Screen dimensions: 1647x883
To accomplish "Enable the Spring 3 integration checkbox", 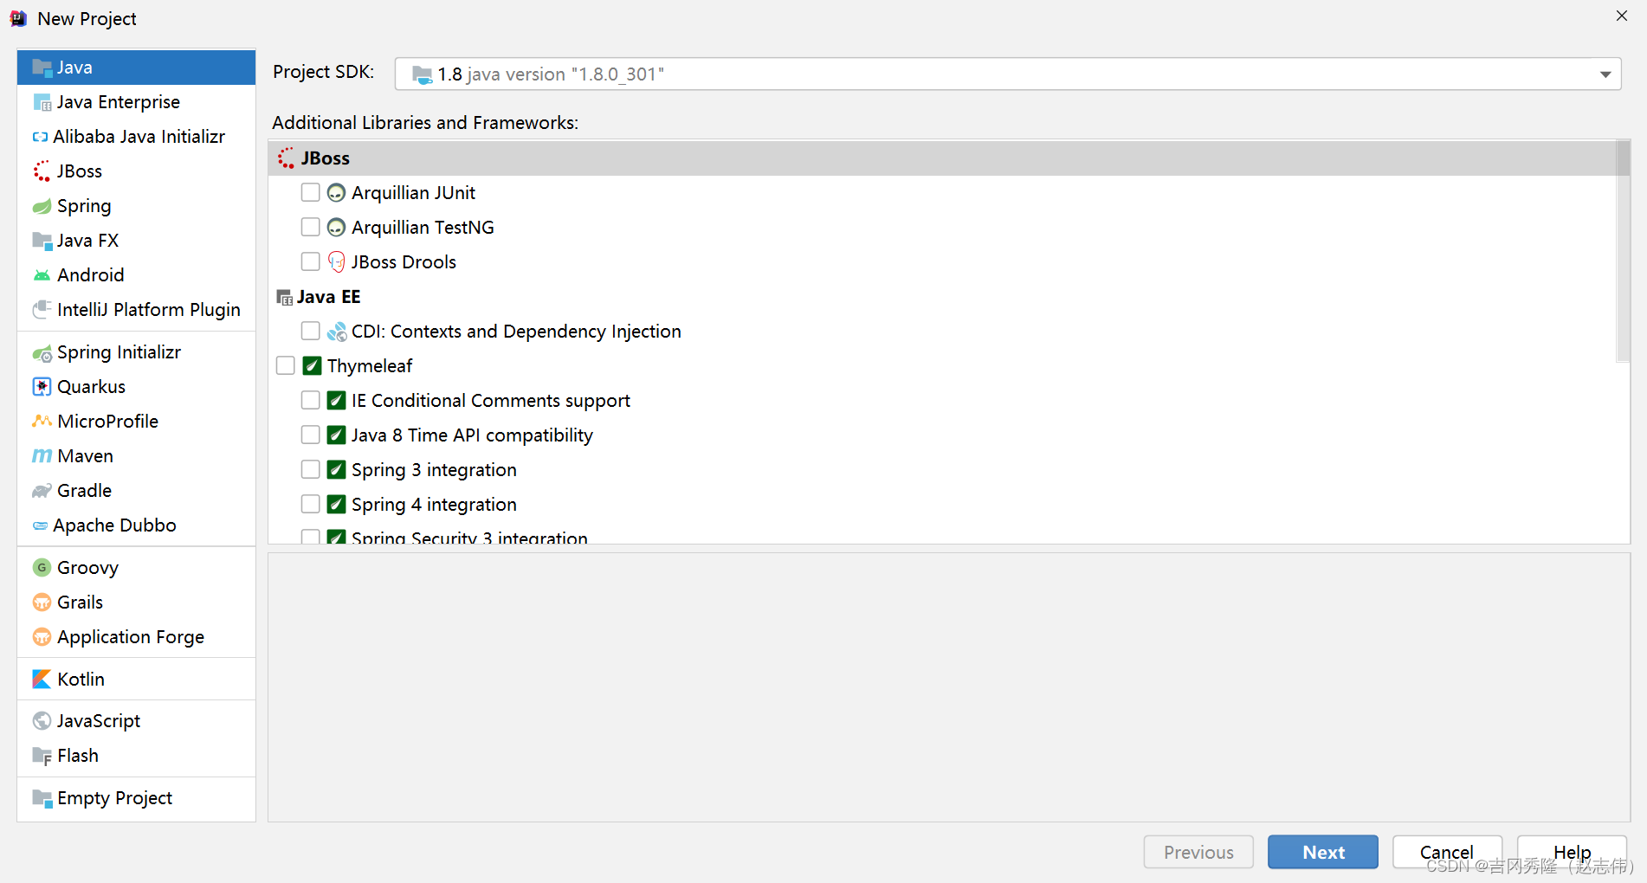I will pos(311,469).
